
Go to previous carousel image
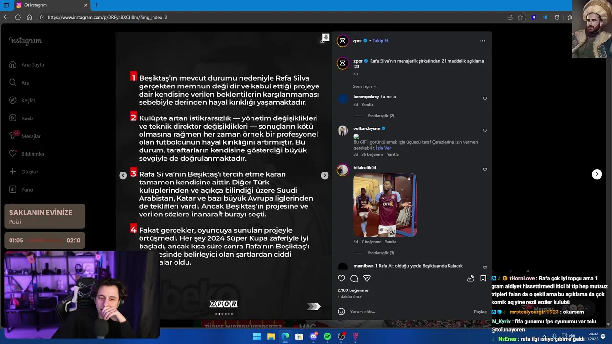(123, 175)
